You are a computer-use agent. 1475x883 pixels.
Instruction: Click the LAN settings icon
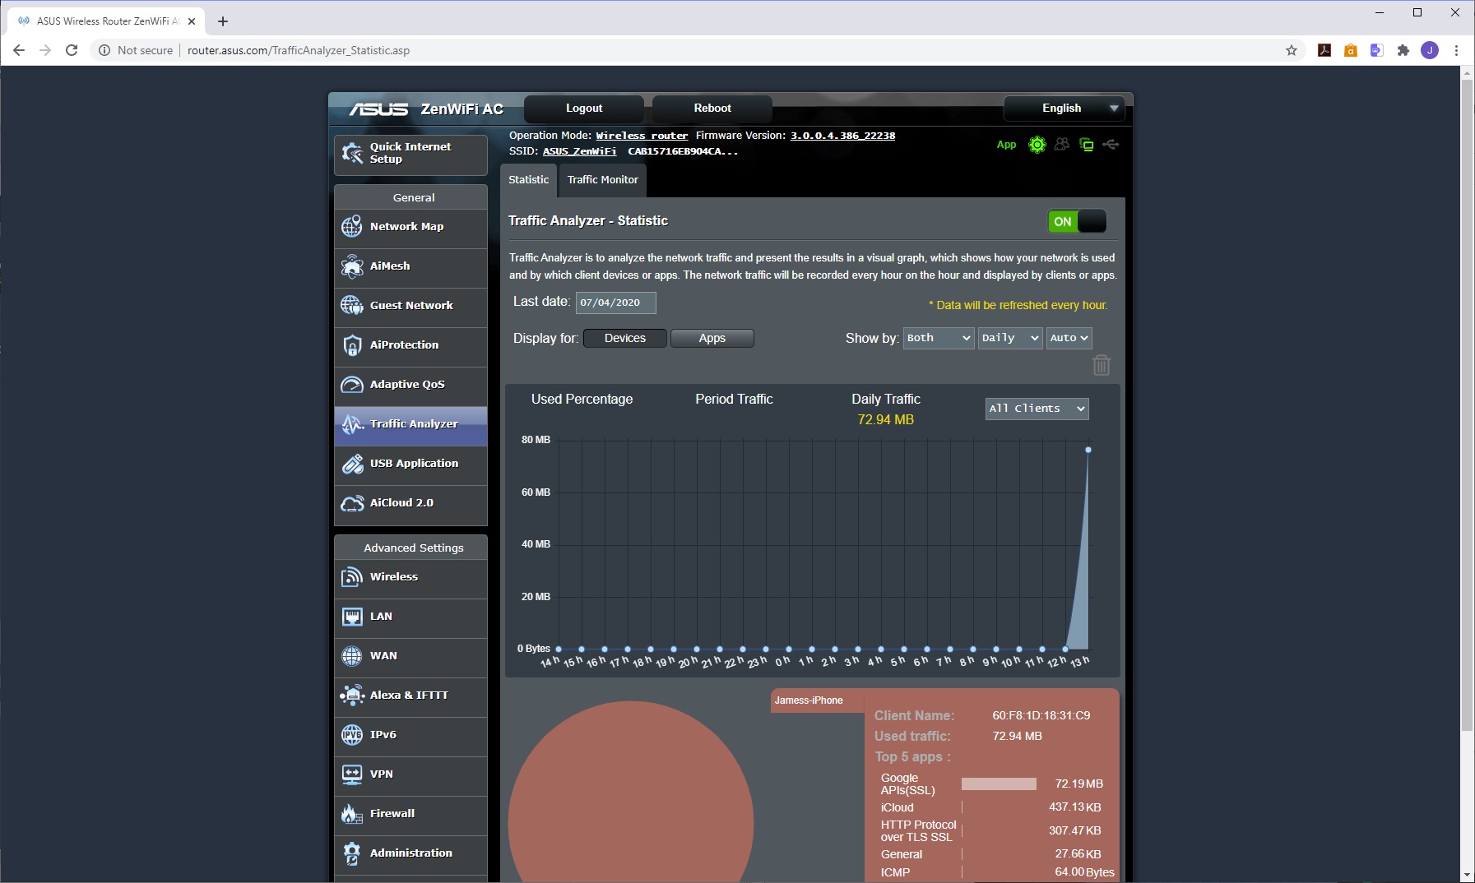coord(352,616)
